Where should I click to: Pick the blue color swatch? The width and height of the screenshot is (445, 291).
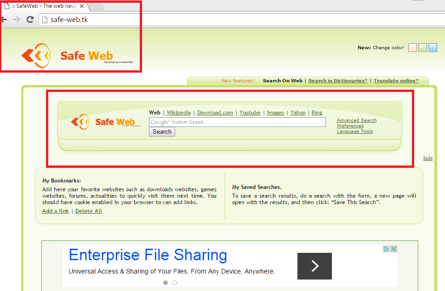click(x=433, y=48)
